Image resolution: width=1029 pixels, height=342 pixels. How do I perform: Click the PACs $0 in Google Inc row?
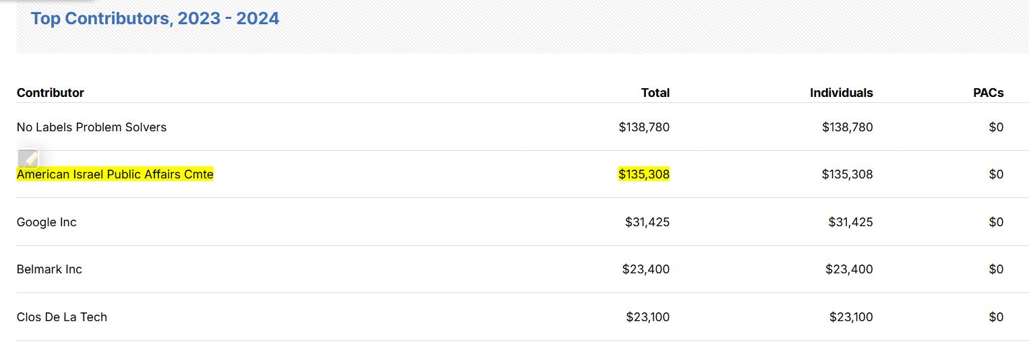point(995,222)
